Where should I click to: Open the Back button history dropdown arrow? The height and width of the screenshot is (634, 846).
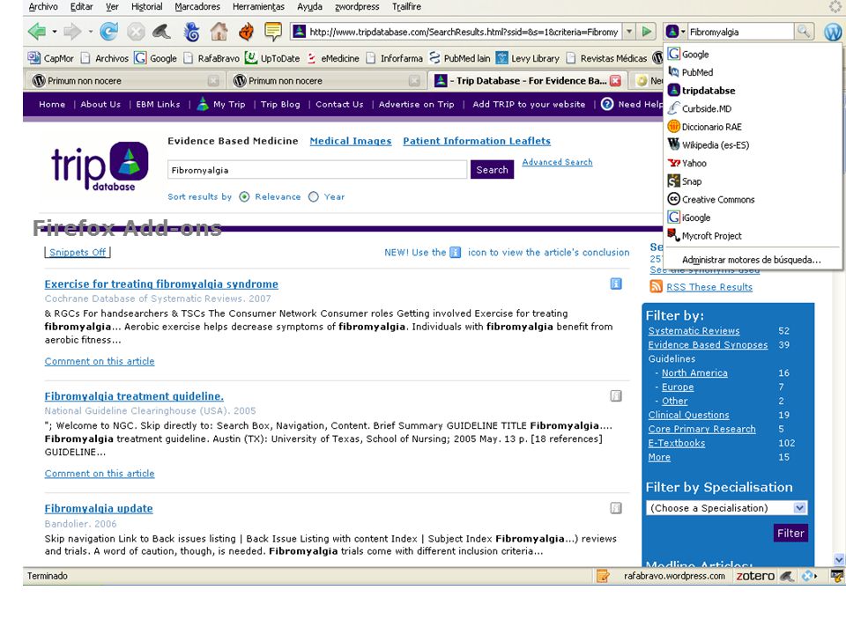click(55, 32)
